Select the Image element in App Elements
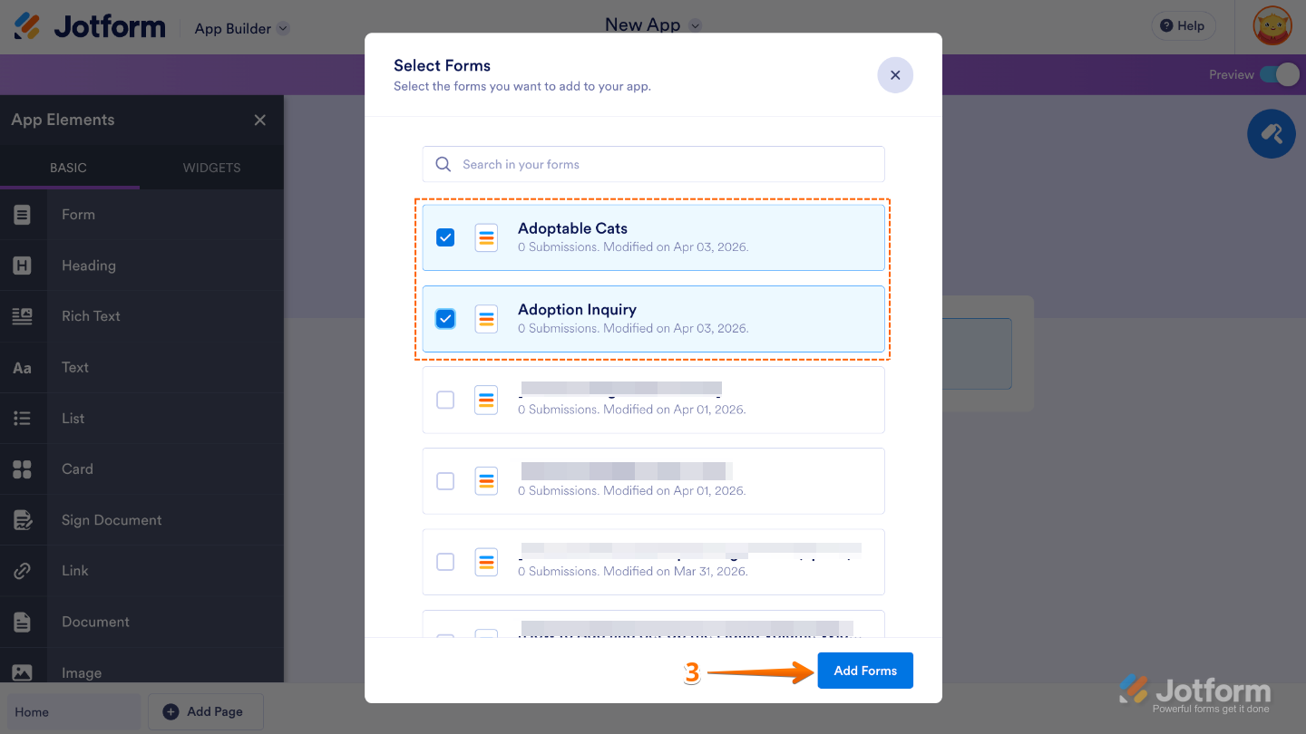The height and width of the screenshot is (734, 1306). (x=82, y=672)
